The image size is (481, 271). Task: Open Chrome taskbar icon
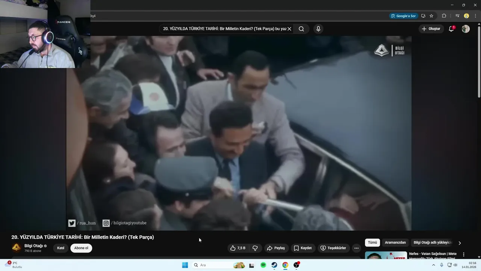click(285, 265)
